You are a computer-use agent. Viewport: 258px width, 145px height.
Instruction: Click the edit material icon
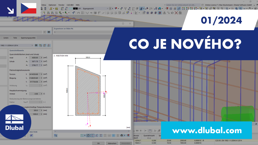(x=45, y=45)
